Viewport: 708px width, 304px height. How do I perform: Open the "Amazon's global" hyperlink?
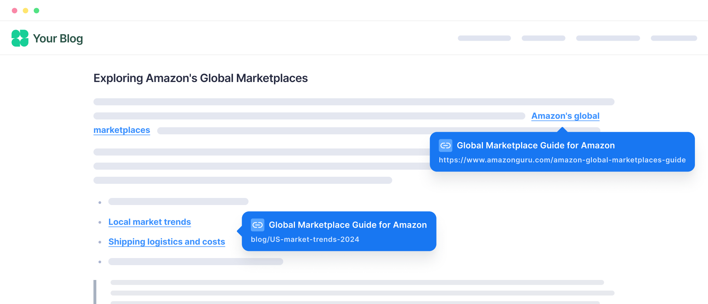(x=565, y=116)
